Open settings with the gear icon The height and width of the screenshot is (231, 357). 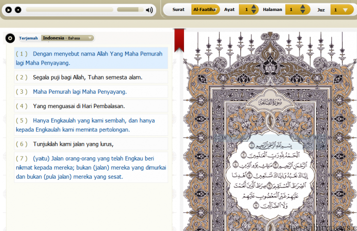(x=10, y=38)
